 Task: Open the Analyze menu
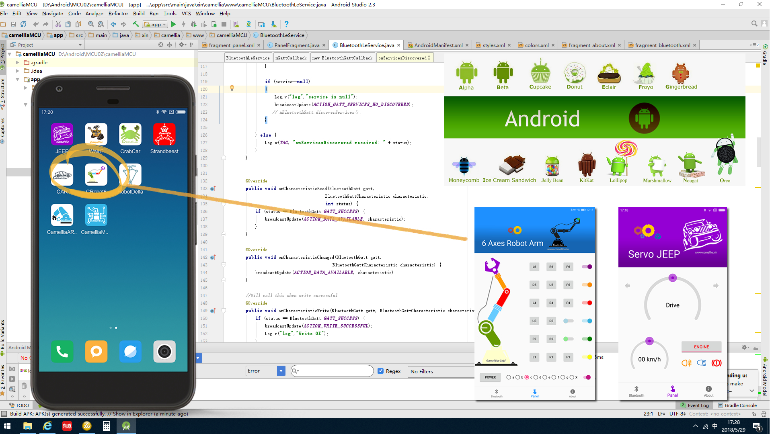[x=94, y=13]
